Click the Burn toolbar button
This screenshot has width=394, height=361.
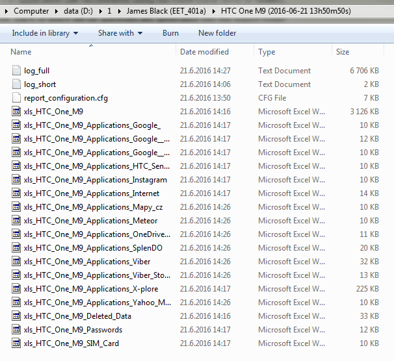[170, 33]
